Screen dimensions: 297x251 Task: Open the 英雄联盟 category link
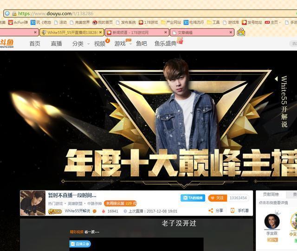pos(75,204)
